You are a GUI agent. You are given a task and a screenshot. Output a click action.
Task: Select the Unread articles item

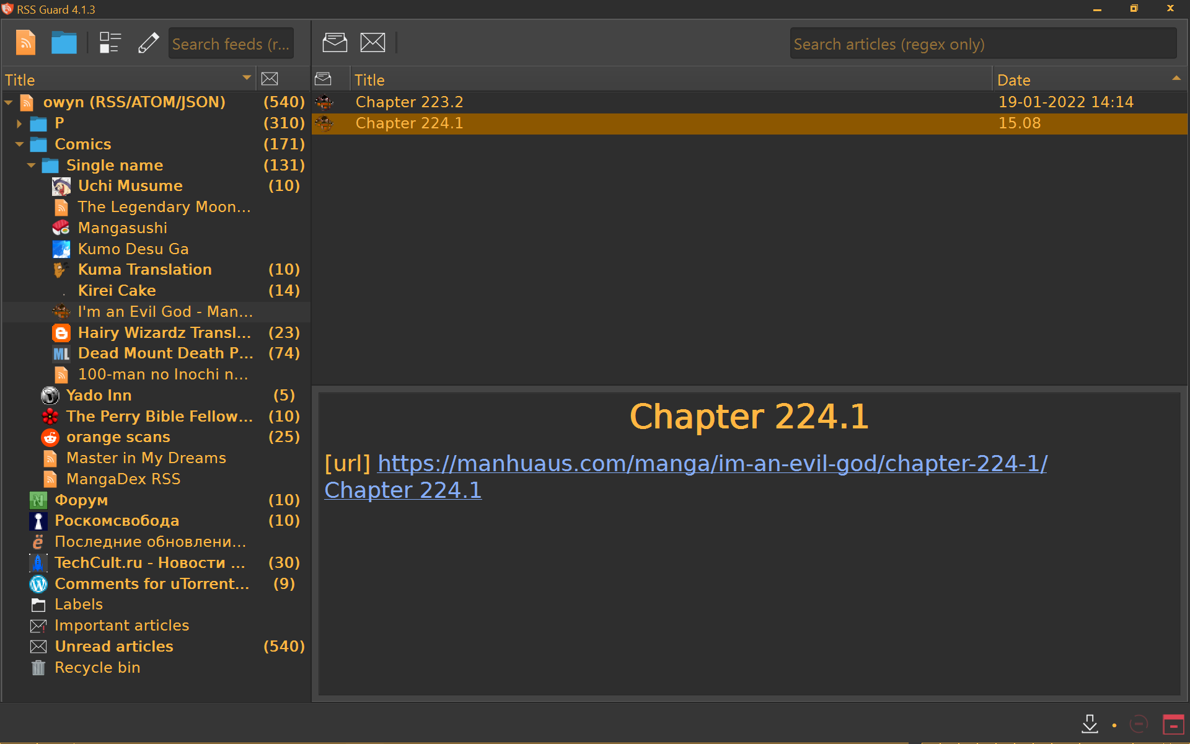pyautogui.click(x=114, y=646)
